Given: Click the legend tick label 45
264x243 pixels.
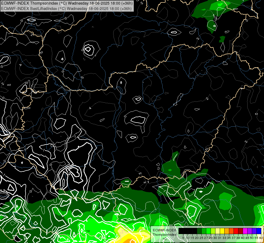Looking at the screenshot, I should (247, 238).
